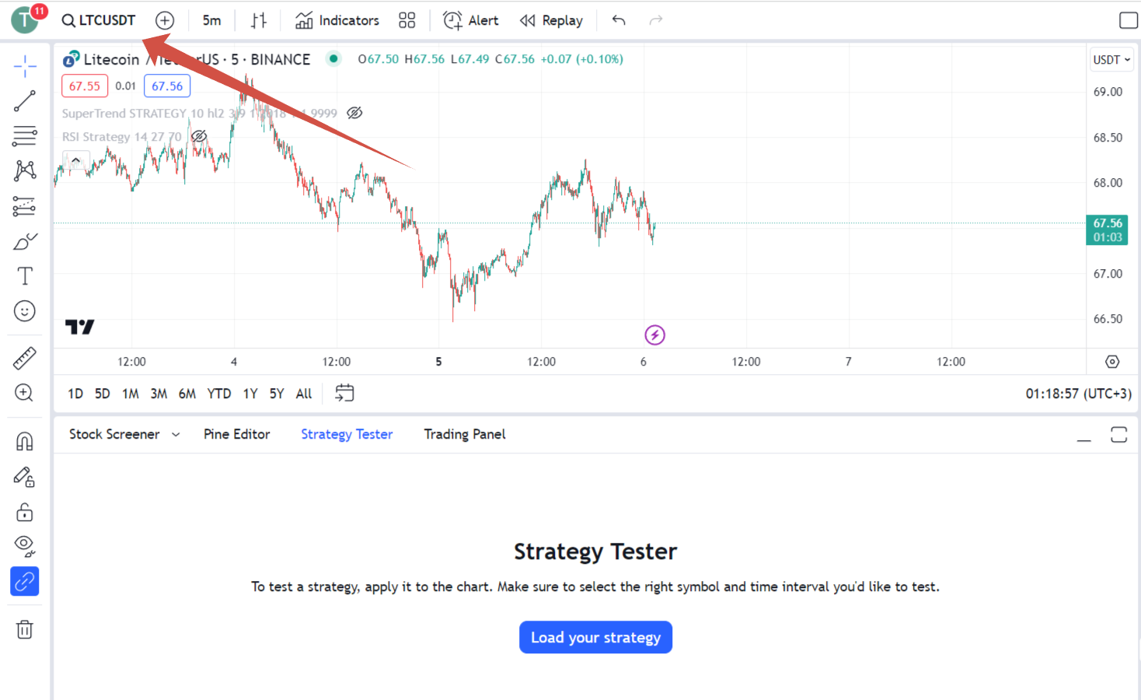
Task: Open the Trading Panel tab
Action: pos(465,434)
